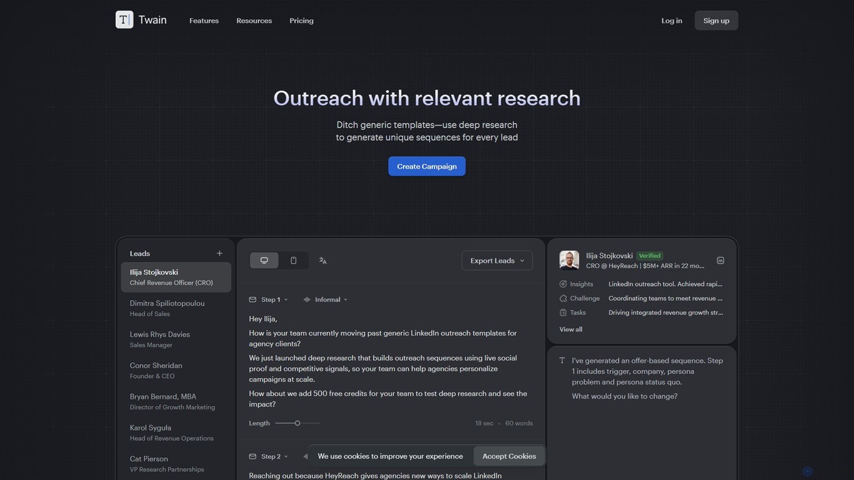Image resolution: width=854 pixels, height=480 pixels.
Task: Click the Step 2 email envelope icon
Action: [x=252, y=457]
